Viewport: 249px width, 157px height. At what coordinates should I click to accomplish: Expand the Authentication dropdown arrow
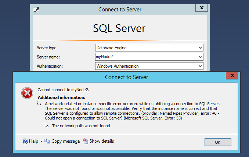click(x=200, y=66)
